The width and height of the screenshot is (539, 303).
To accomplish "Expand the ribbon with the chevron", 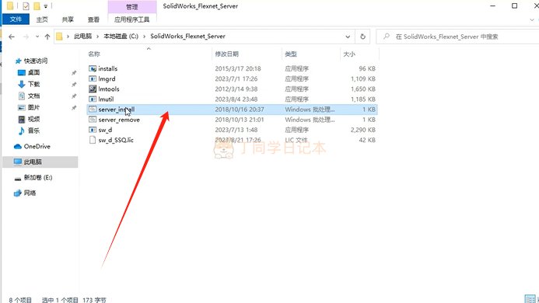I will coord(532,20).
